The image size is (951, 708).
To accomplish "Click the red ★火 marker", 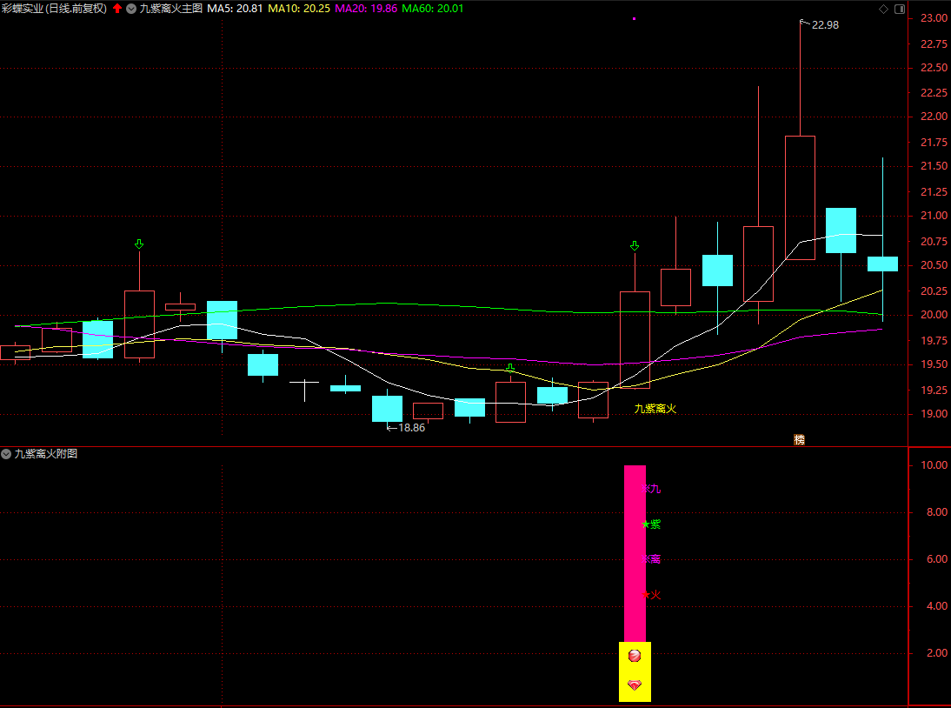I will tap(651, 595).
